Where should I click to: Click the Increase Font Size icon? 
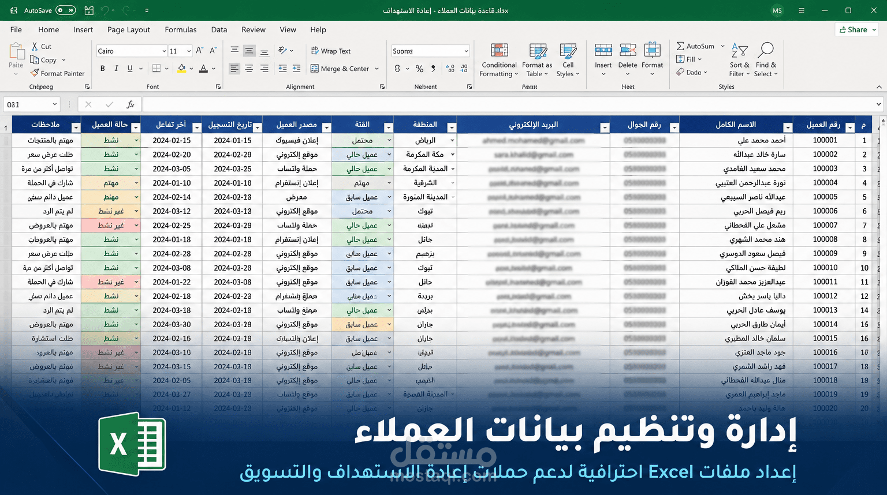199,51
